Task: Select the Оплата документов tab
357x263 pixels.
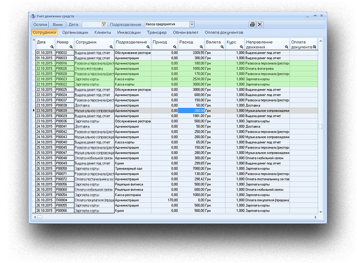Action: coord(224,32)
